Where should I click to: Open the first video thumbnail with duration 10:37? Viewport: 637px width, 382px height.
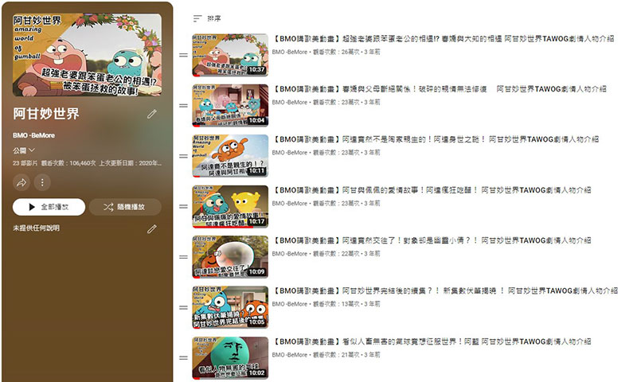(230, 55)
